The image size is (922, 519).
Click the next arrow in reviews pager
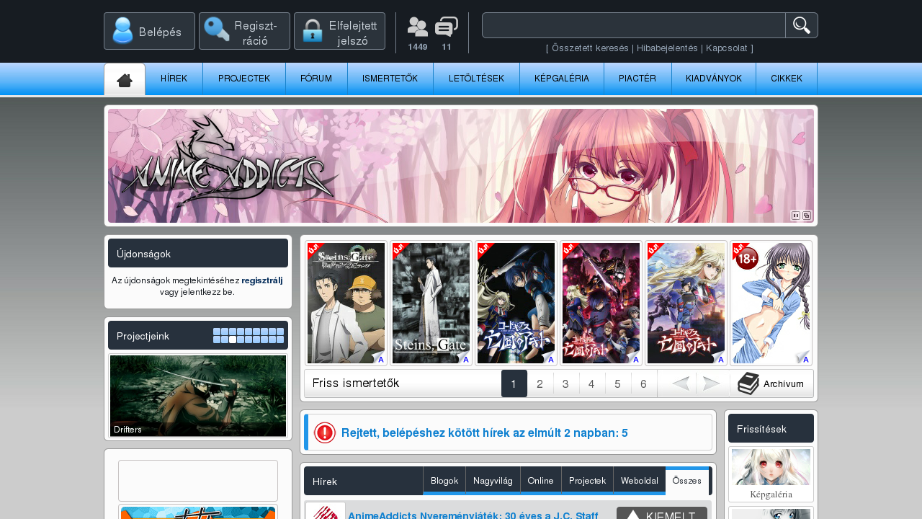(x=712, y=383)
